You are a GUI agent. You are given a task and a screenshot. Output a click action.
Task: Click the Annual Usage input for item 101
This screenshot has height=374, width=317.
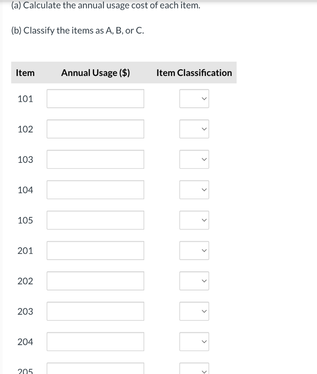pos(95,98)
